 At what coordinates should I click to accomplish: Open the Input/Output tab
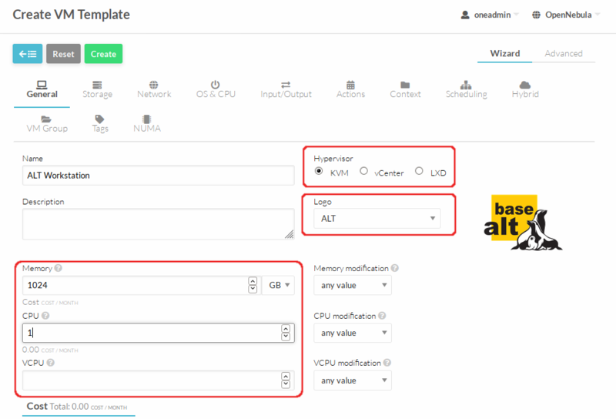click(x=286, y=89)
